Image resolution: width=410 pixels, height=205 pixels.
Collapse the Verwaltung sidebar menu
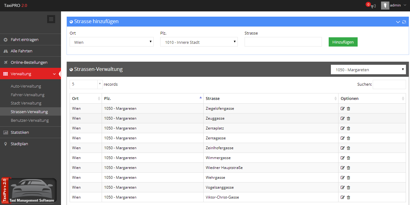pyautogui.click(x=30, y=74)
